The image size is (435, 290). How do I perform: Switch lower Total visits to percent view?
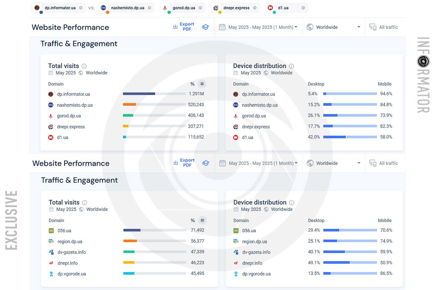pyautogui.click(x=193, y=220)
